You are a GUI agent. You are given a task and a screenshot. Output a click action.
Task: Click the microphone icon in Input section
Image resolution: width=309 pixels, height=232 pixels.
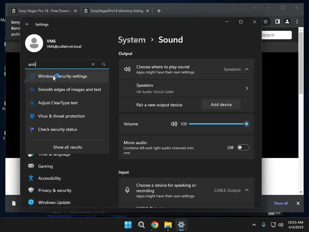point(127,190)
